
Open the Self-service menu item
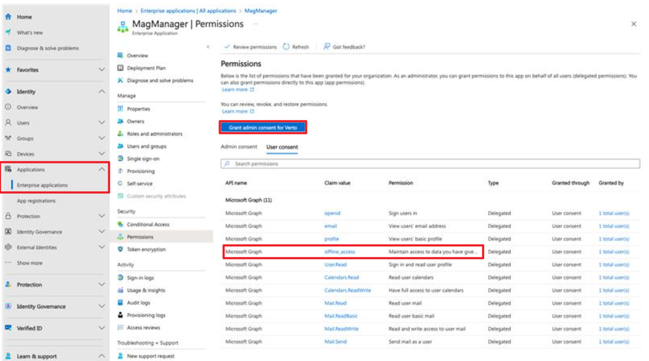[x=139, y=183]
